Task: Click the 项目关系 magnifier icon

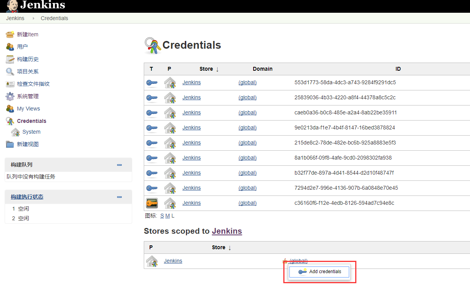Action: click(x=10, y=71)
